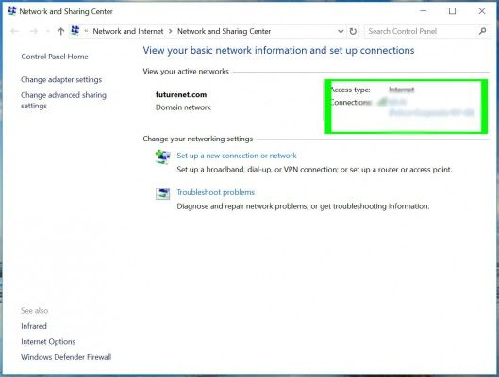This screenshot has height=377, width=499.
Task: Open recent locations dropdown arrow
Action: pos(48,31)
